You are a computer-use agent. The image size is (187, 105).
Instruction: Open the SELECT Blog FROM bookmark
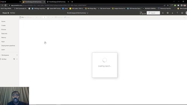point(6,8)
